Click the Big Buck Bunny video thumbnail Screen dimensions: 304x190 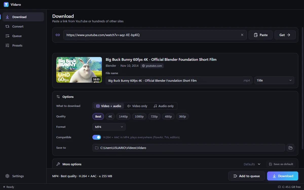click(x=79, y=70)
